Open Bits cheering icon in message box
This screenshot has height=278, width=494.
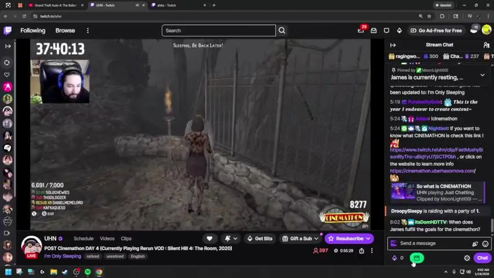tap(475, 244)
